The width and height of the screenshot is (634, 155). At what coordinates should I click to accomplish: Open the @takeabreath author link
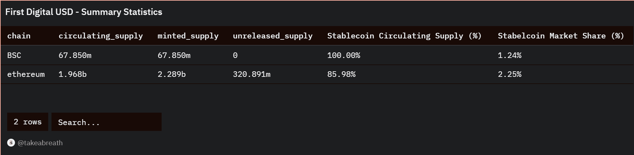40,143
